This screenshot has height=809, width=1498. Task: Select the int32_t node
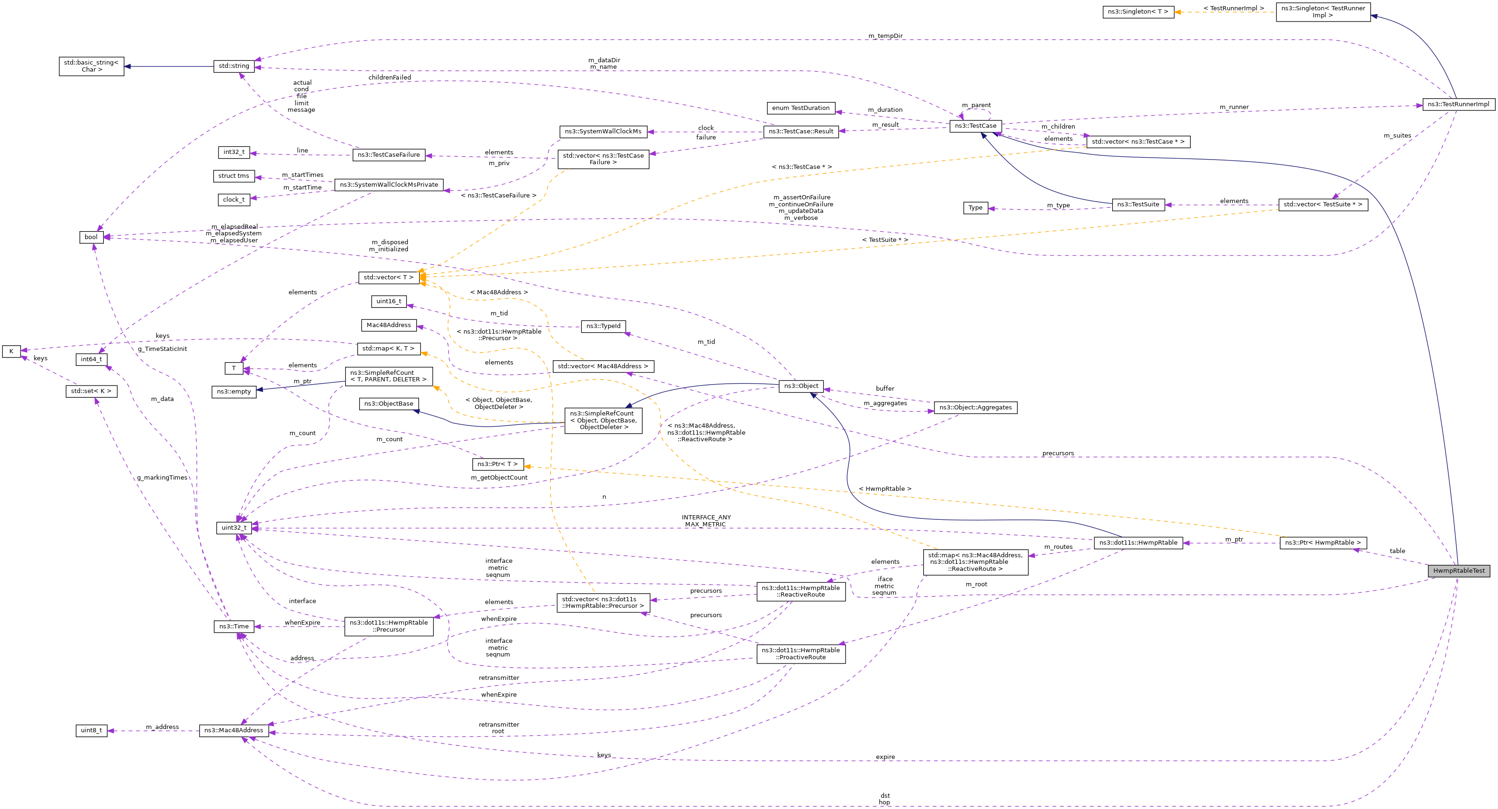(x=234, y=153)
